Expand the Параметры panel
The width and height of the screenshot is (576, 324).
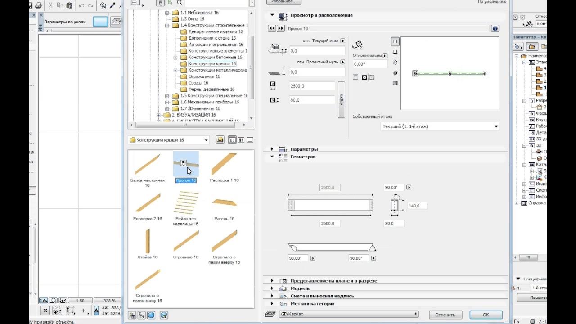[x=272, y=149]
